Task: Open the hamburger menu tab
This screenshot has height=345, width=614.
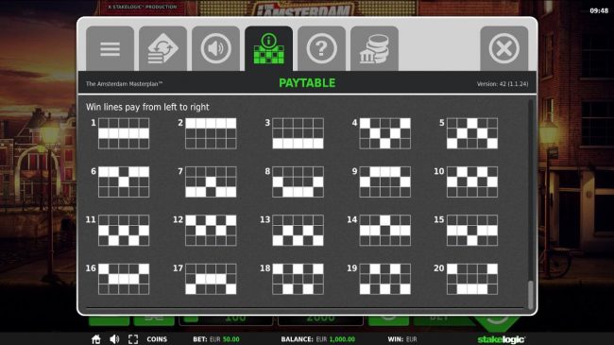Action: coord(110,48)
